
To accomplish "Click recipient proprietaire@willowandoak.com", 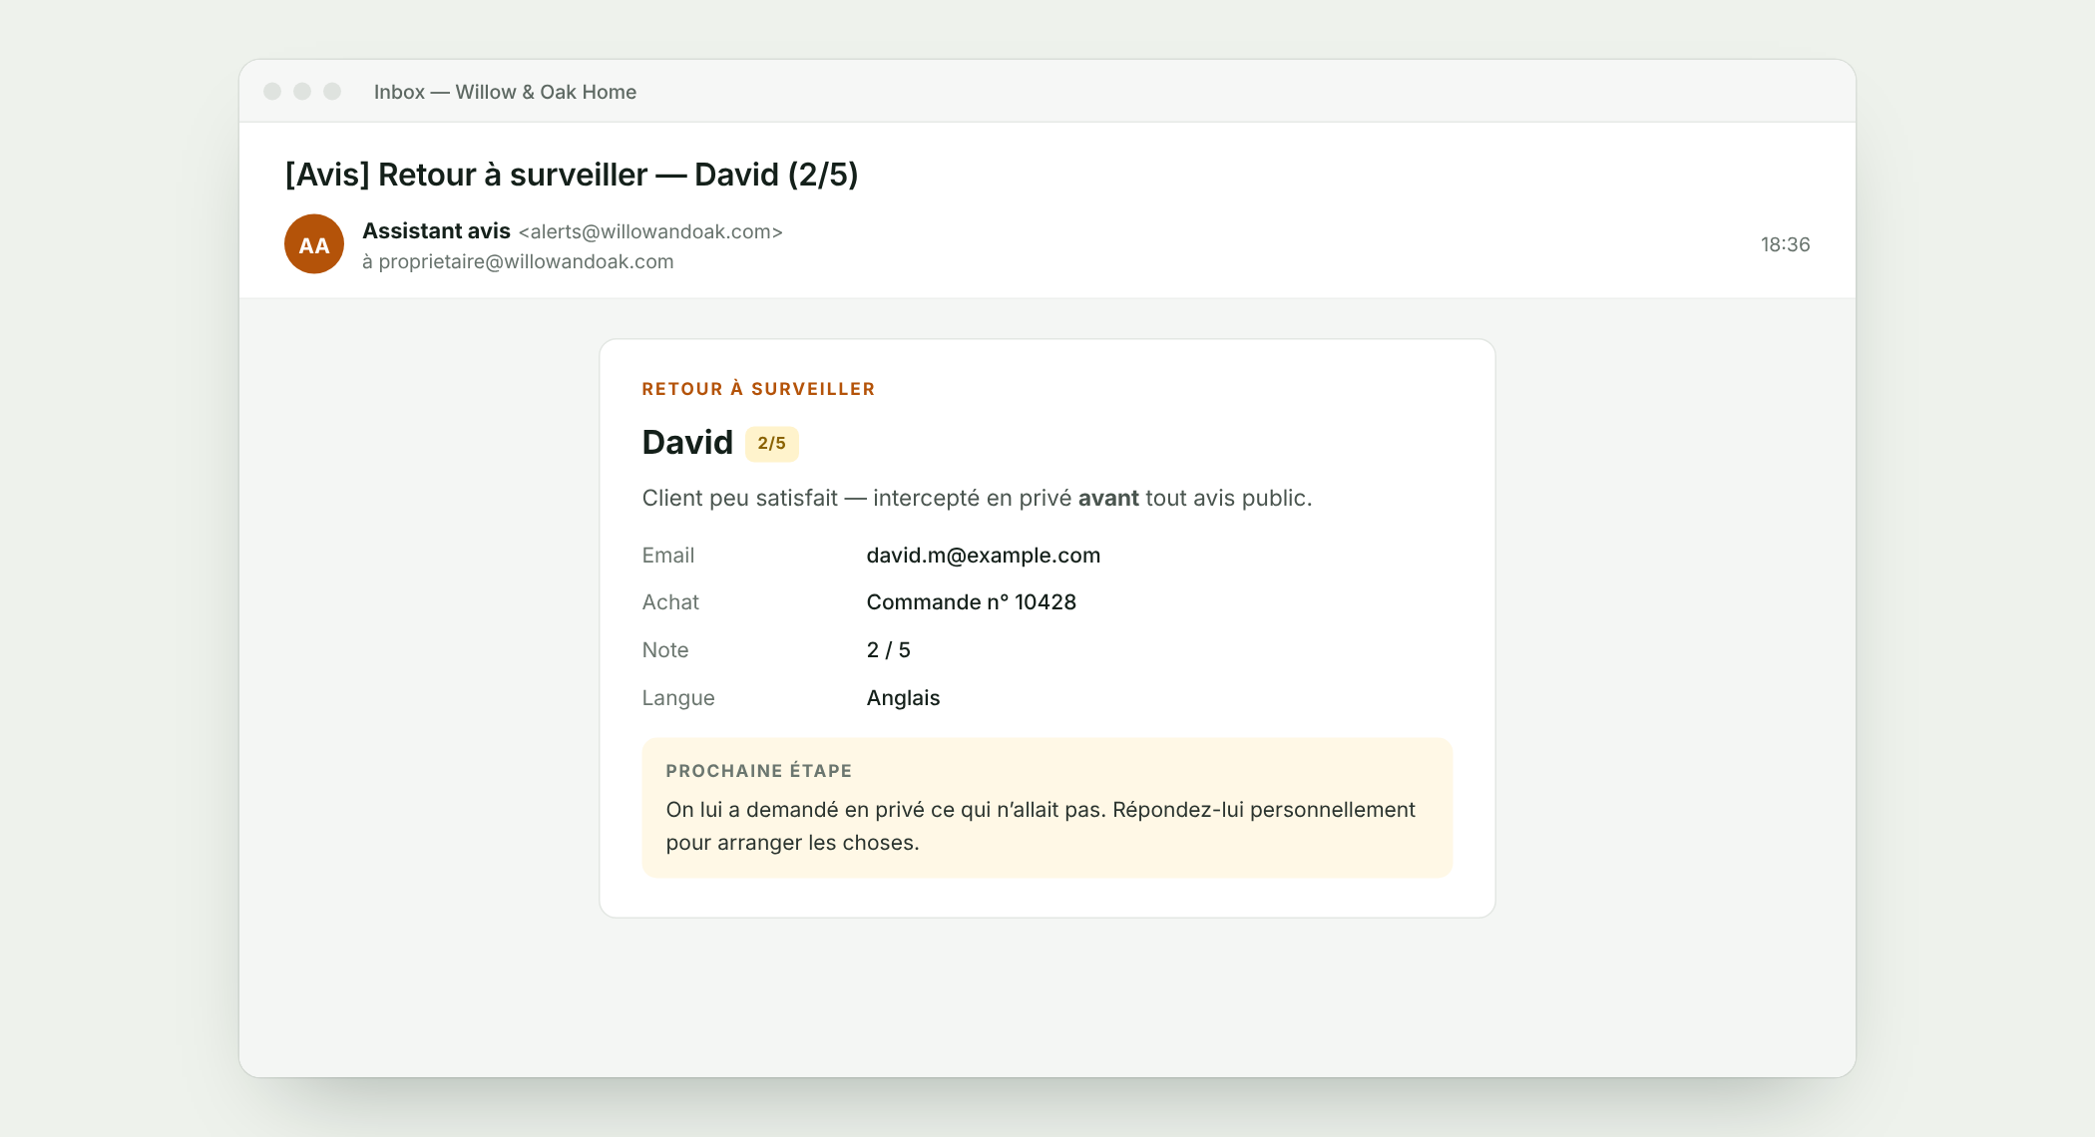I will pos(526,261).
